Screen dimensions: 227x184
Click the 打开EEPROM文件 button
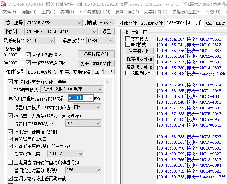tap(96, 63)
